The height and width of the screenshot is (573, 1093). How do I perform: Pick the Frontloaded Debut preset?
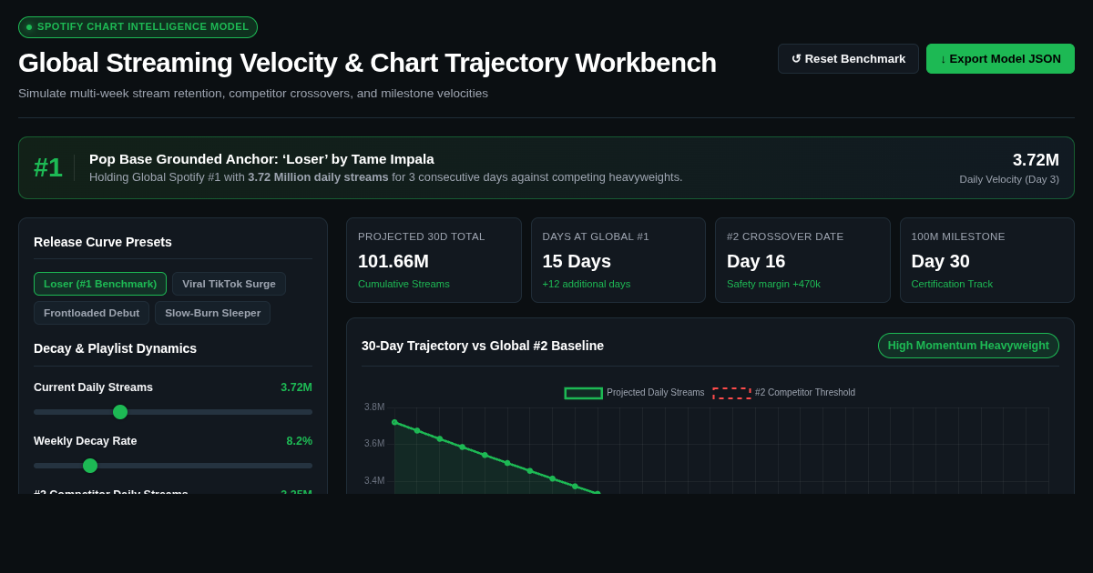[x=91, y=313]
